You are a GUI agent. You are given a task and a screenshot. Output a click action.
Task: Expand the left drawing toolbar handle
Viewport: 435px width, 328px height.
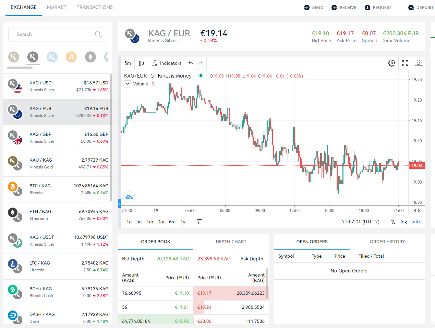pyautogui.click(x=119, y=203)
